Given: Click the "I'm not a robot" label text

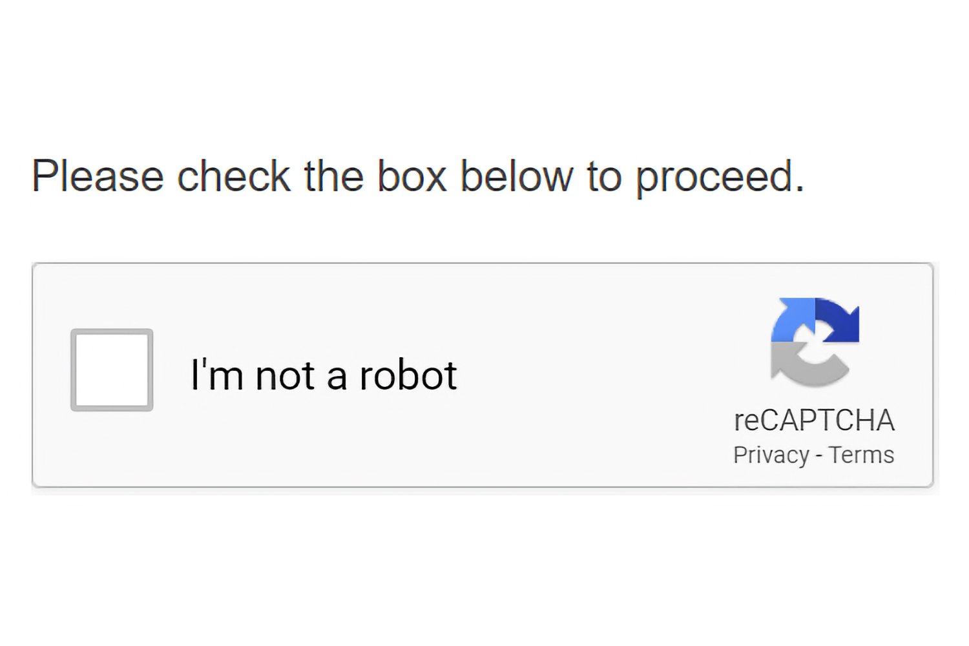Looking at the screenshot, I should click(324, 375).
